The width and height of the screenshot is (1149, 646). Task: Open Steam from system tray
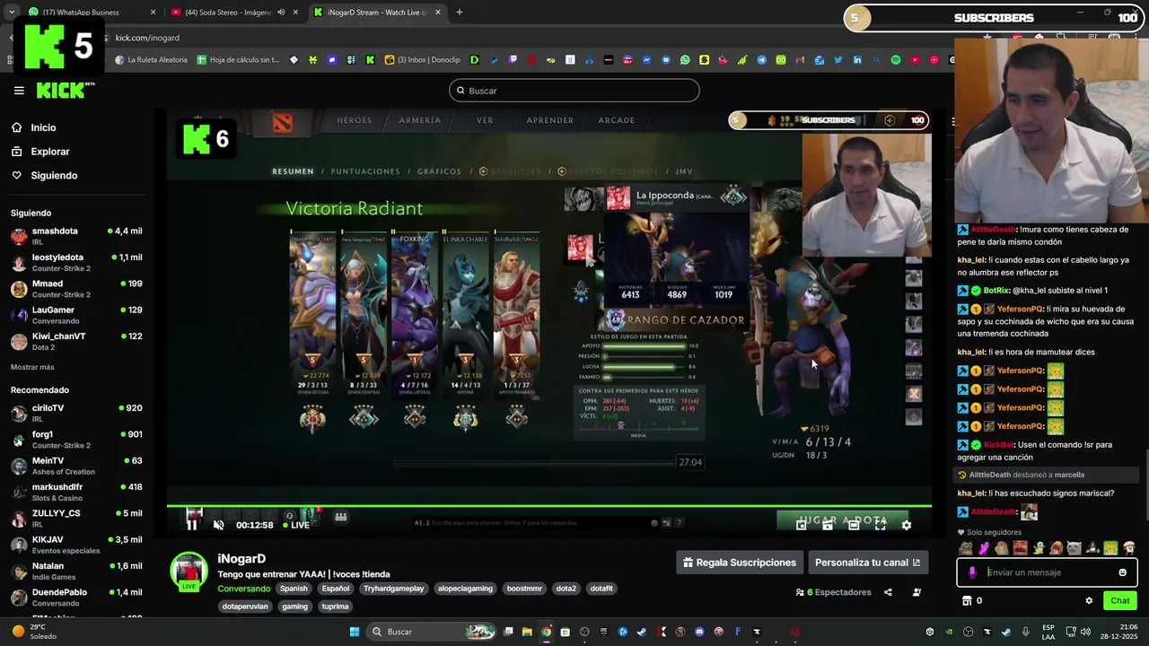[1005, 632]
